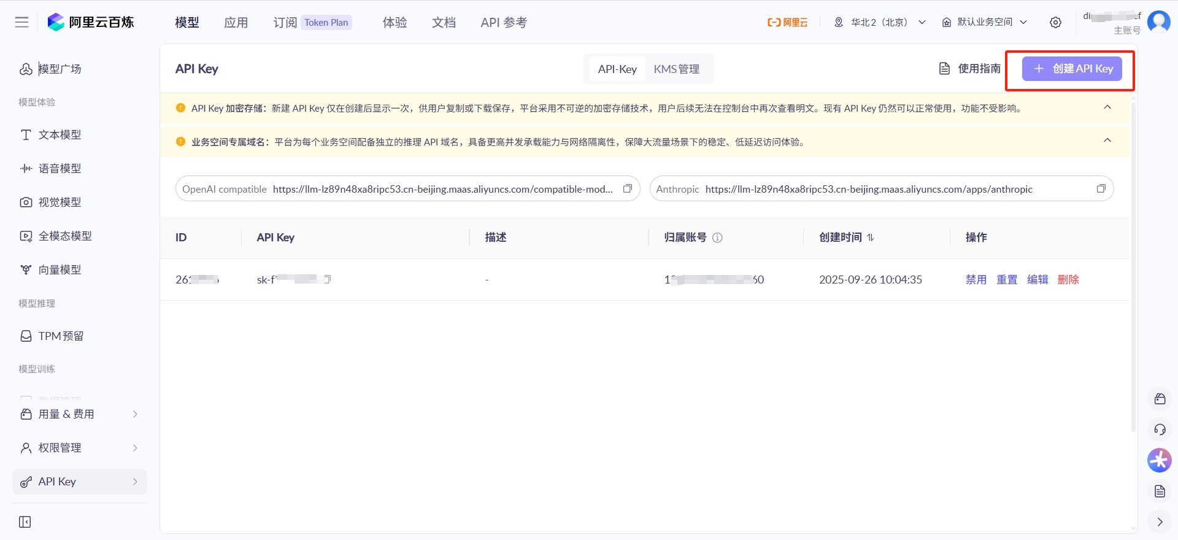The width and height of the screenshot is (1178, 540).
Task: Click the 2025-09-26 10:04:35 creation time
Action: click(871, 280)
